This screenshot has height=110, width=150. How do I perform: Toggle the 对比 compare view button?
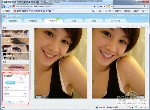[144, 27]
